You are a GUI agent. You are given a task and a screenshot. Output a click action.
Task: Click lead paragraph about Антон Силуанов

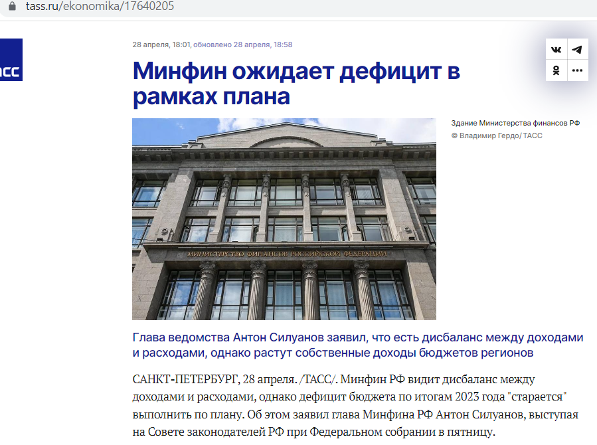(358, 345)
